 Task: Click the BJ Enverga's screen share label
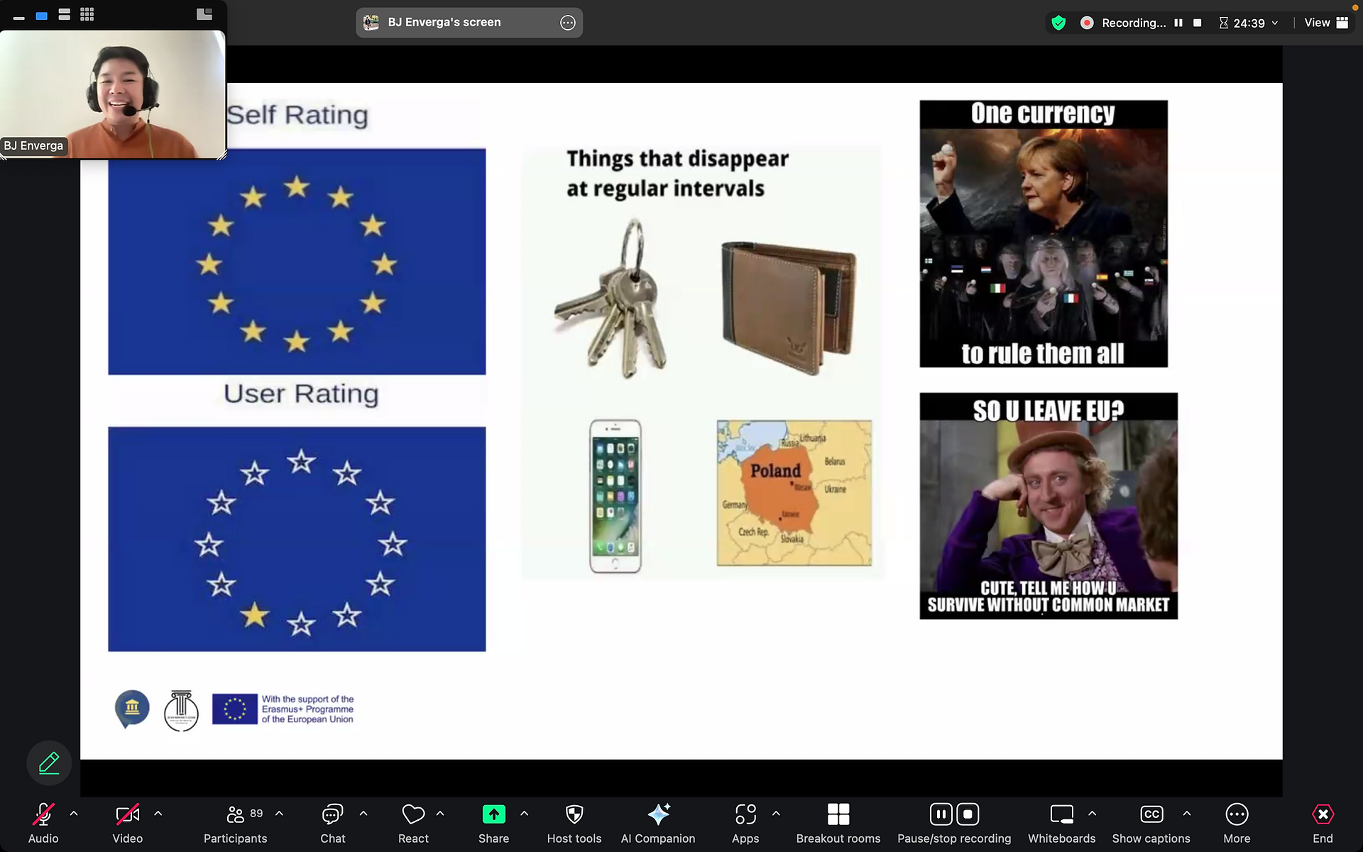[x=444, y=23]
